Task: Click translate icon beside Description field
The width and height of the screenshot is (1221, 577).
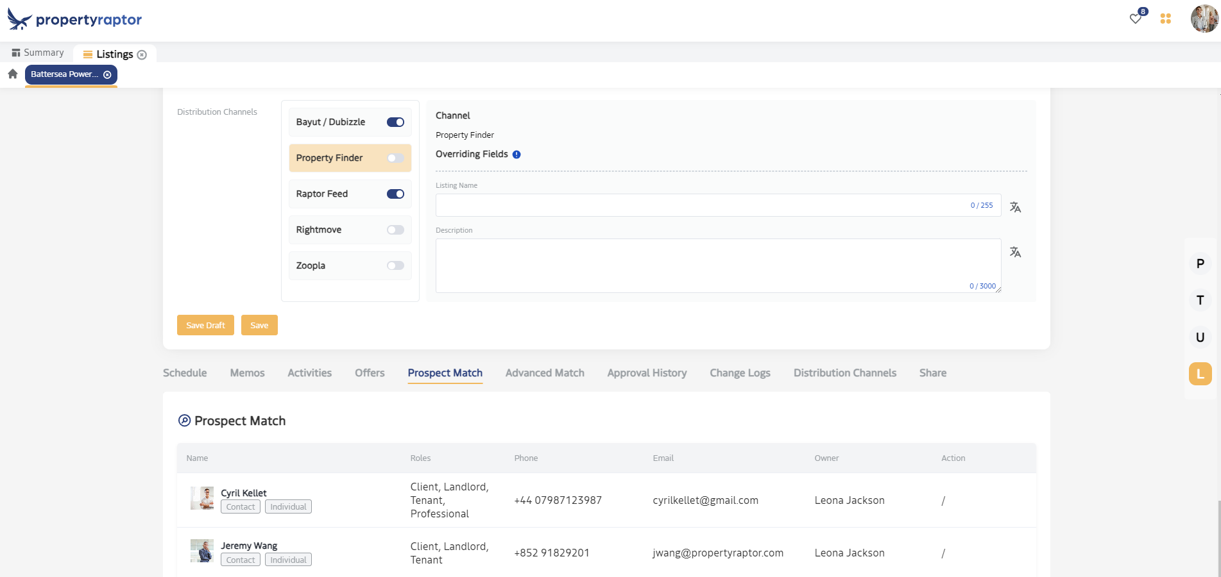Action: point(1015,252)
